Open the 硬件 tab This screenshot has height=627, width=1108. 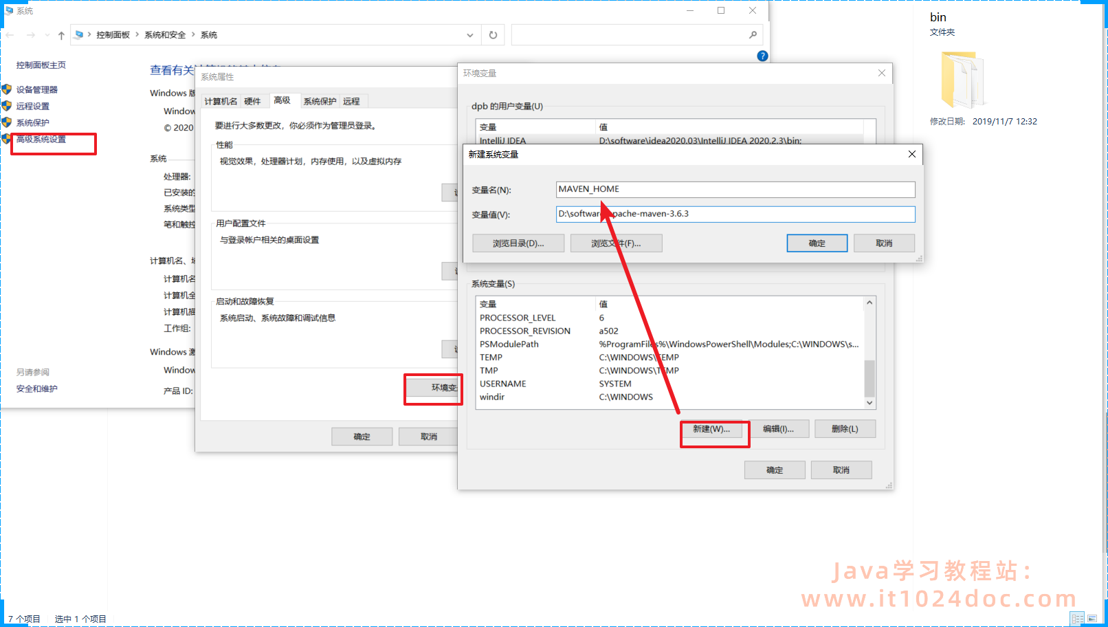tap(252, 101)
